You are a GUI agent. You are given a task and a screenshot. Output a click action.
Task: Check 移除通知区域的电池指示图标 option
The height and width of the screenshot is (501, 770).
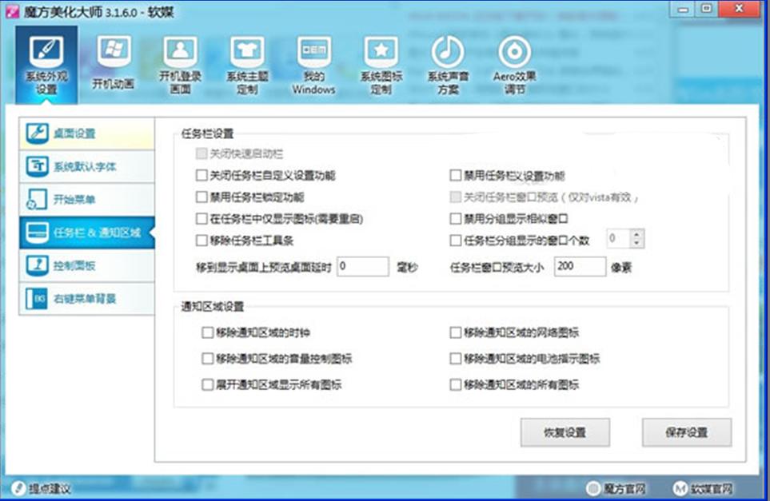coord(455,359)
